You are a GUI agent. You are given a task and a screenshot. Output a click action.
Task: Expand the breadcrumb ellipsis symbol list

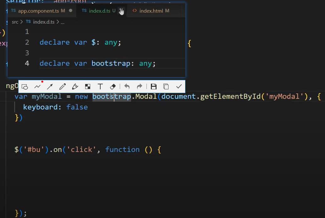(x=63, y=22)
